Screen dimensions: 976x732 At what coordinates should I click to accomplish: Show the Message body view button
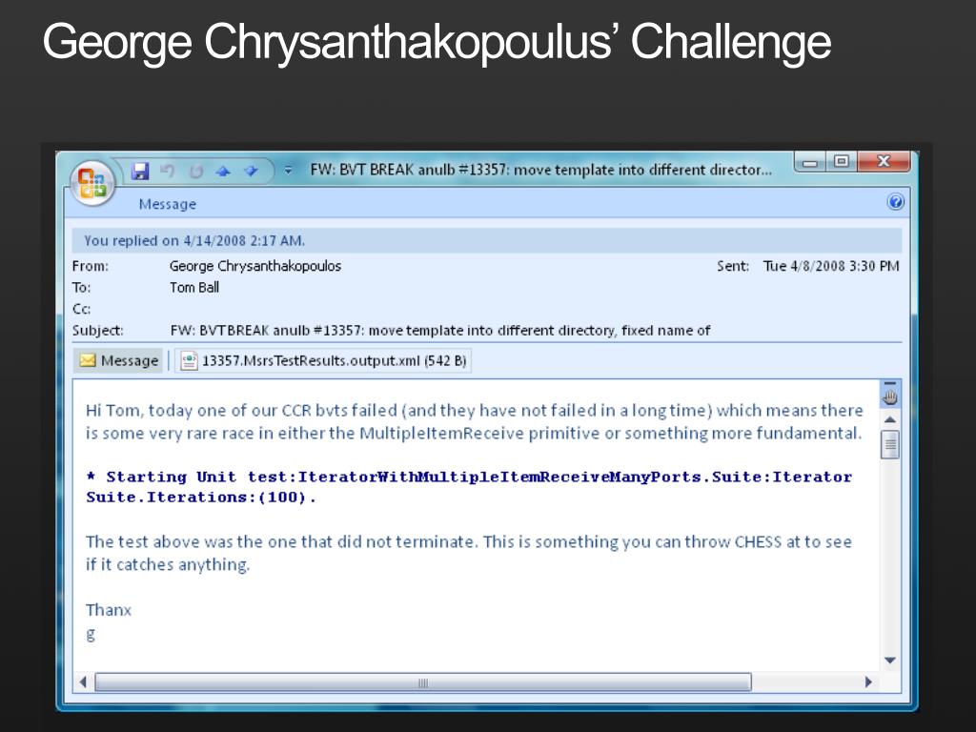point(119,360)
